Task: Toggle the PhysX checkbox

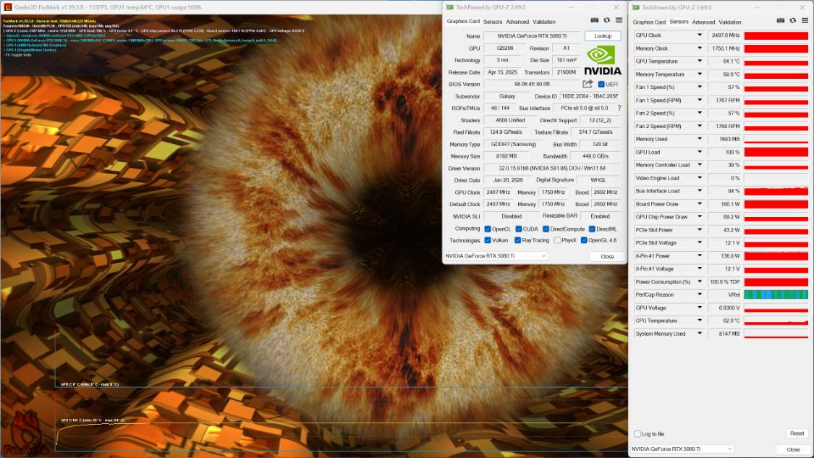Action: (x=556, y=240)
